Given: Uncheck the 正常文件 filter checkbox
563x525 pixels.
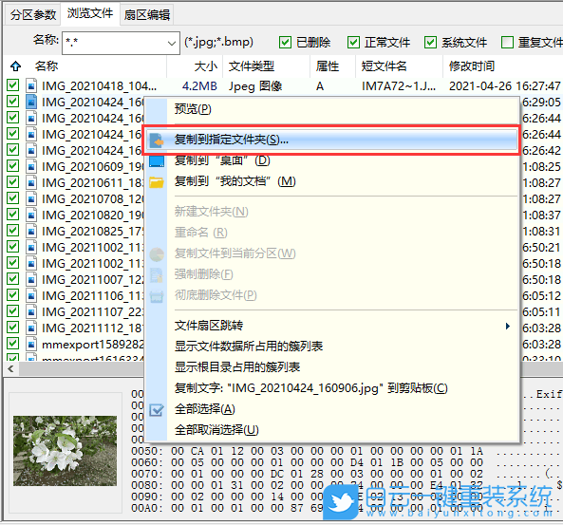Looking at the screenshot, I should point(353,43).
